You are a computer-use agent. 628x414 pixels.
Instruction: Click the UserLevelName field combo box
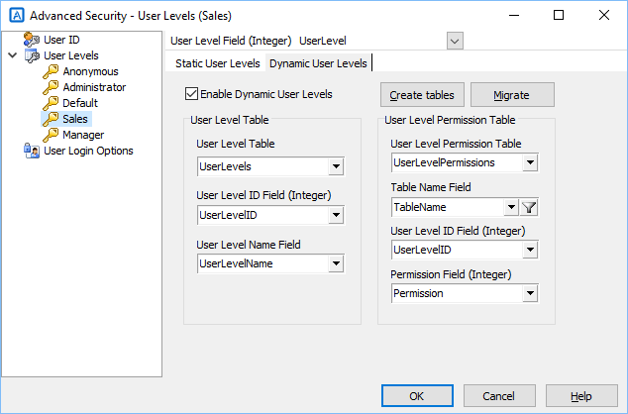270,263
